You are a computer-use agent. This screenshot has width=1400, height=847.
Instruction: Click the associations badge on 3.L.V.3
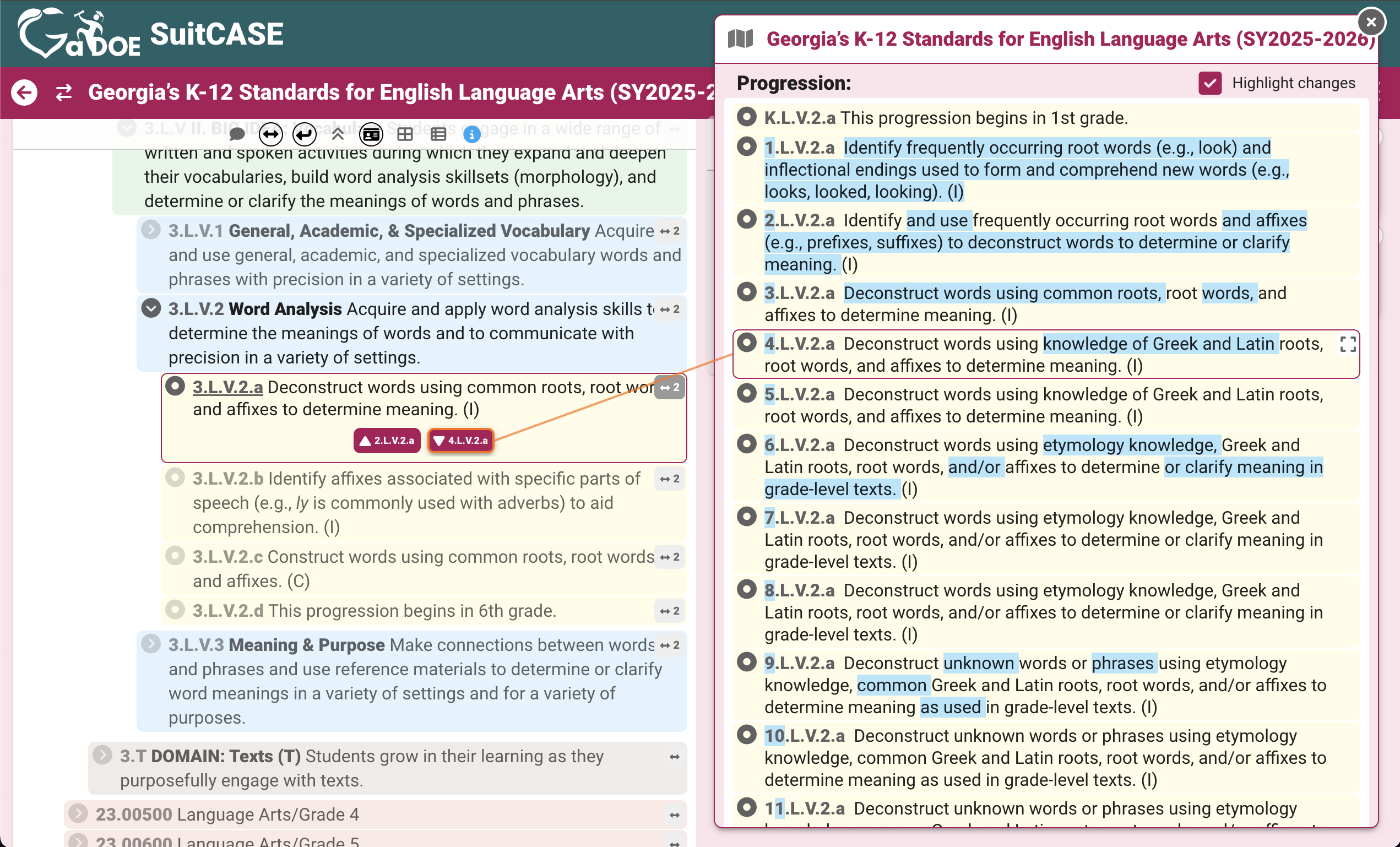[670, 645]
